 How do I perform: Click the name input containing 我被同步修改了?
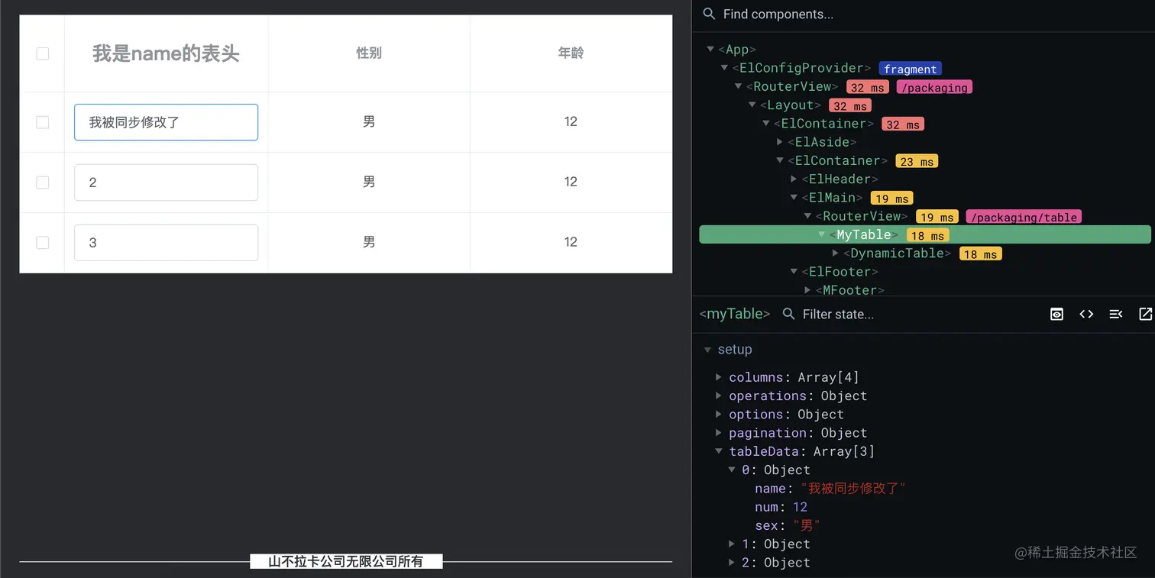pyautogui.click(x=166, y=122)
